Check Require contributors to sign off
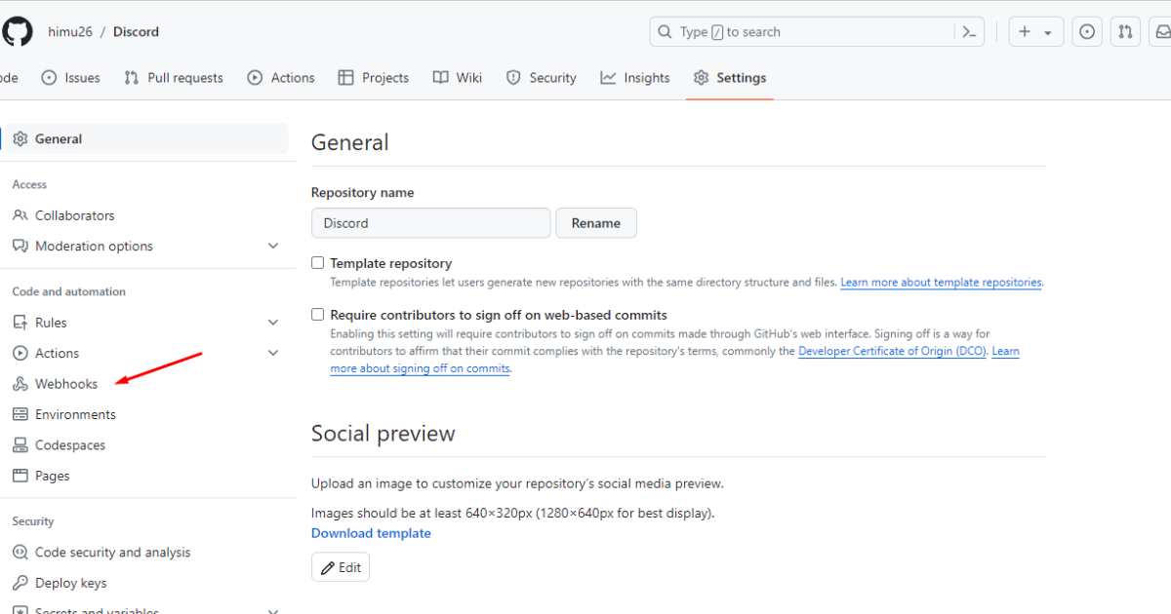Image resolution: width=1171 pixels, height=614 pixels. coord(317,315)
